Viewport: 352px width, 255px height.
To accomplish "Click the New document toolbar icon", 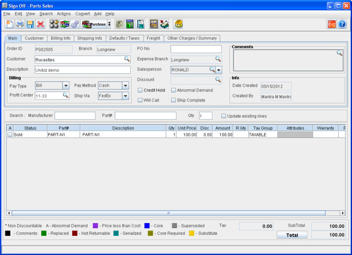I will (10, 24).
